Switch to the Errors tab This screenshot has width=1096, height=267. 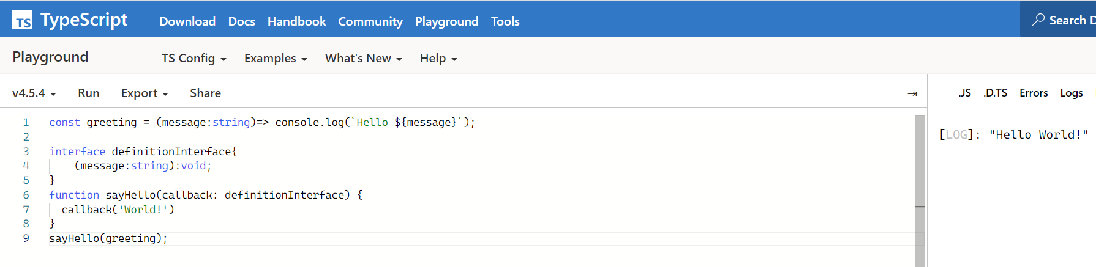click(x=1034, y=93)
